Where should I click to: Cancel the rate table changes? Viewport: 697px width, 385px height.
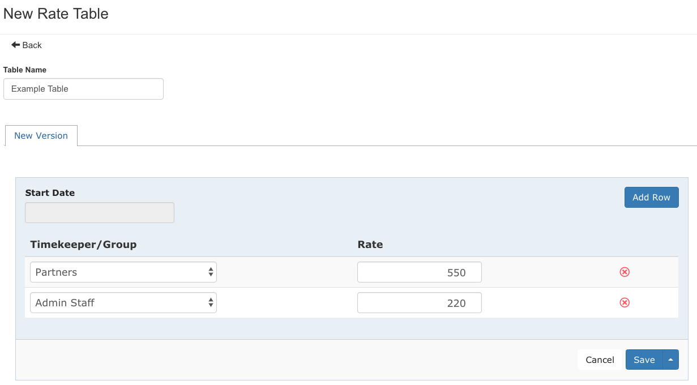(599, 360)
